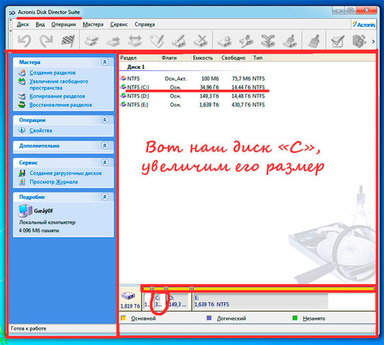Open the Операции menu in menu bar
This screenshot has height=345, width=384.
point(63,24)
